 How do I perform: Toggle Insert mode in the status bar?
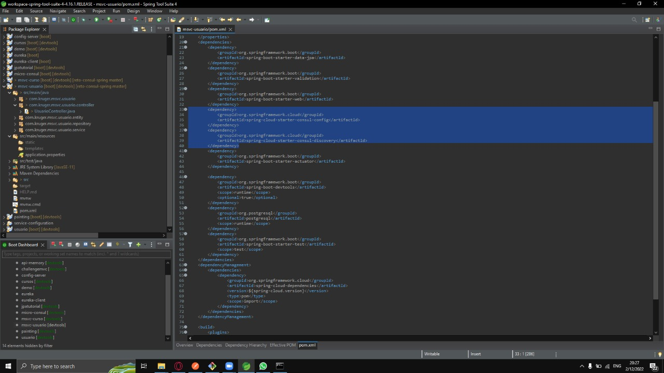(475, 354)
